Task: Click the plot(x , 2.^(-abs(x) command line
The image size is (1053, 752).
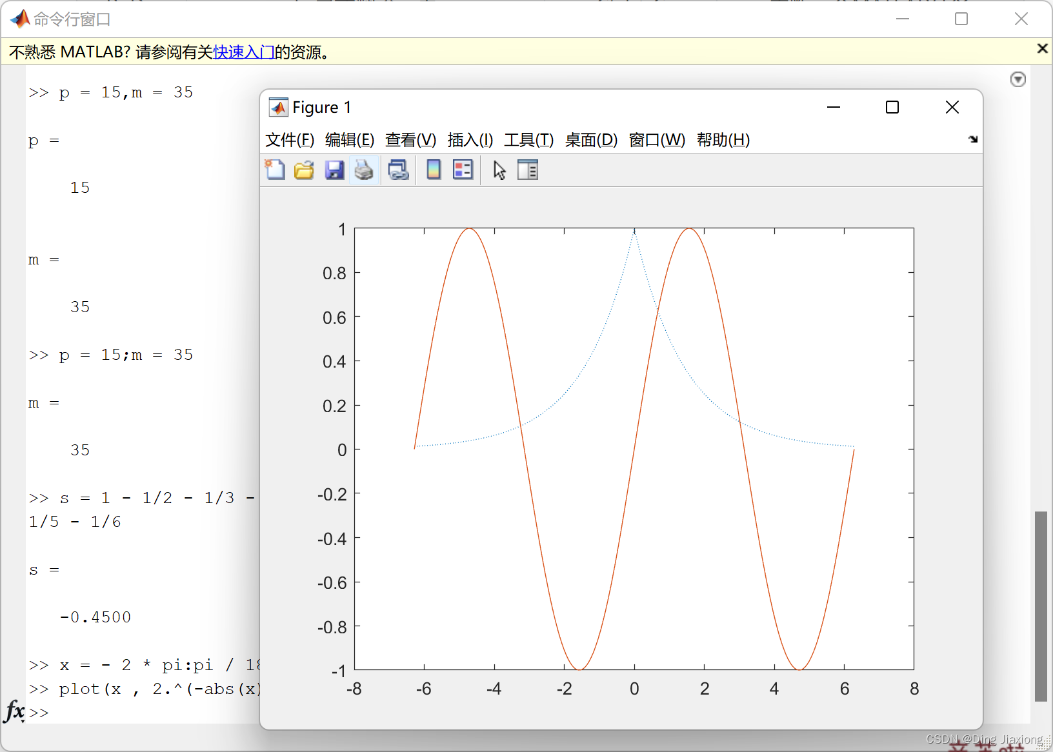Action: pyautogui.click(x=145, y=689)
